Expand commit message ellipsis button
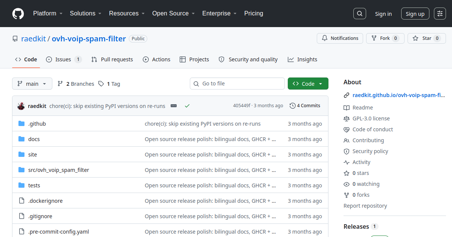This screenshot has height=237, width=452. 174,106
